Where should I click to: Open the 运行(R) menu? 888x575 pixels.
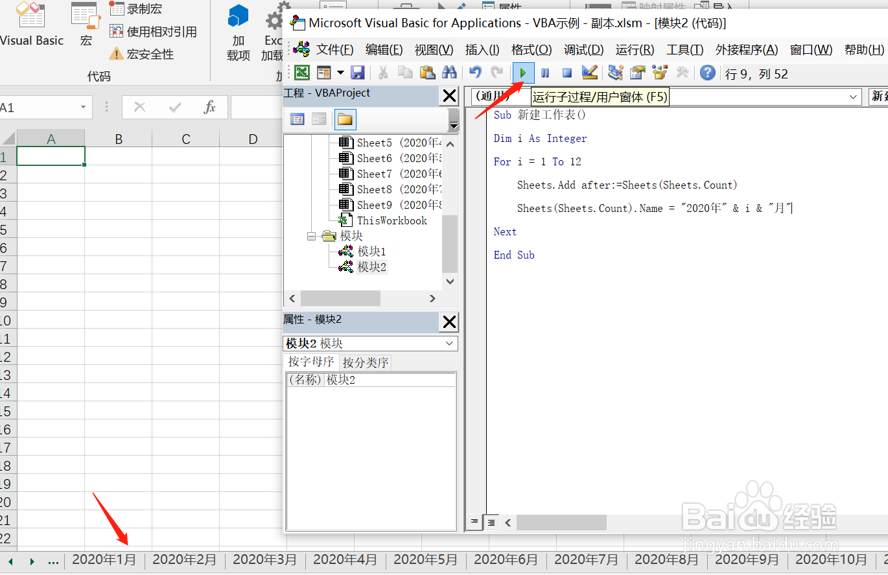(x=635, y=50)
